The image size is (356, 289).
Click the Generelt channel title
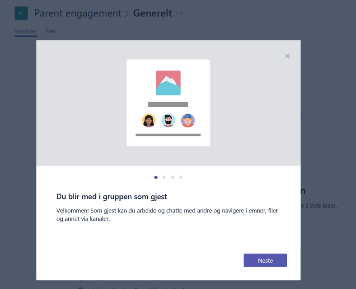[152, 13]
